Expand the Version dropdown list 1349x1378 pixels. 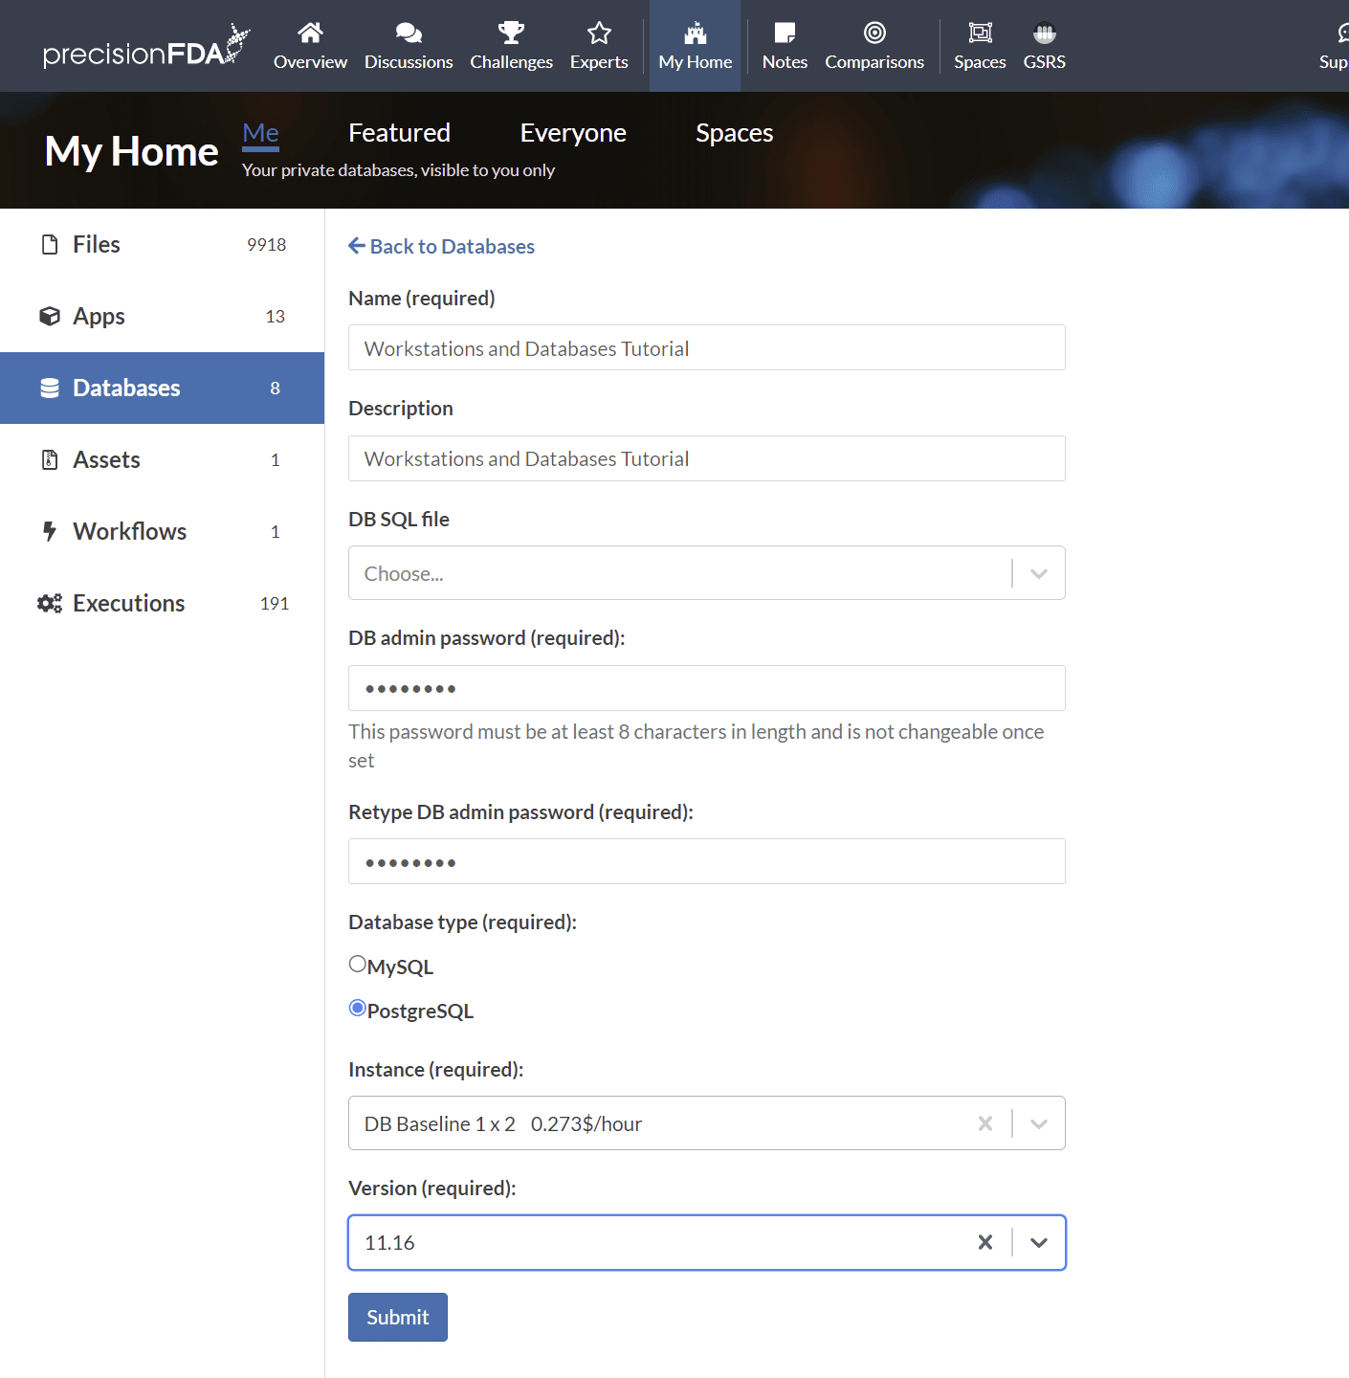(x=1039, y=1242)
